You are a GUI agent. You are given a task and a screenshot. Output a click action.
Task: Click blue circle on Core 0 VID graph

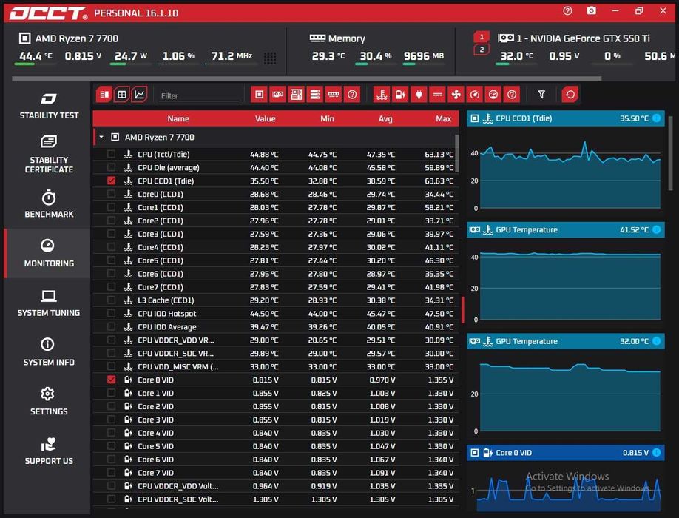(x=657, y=453)
